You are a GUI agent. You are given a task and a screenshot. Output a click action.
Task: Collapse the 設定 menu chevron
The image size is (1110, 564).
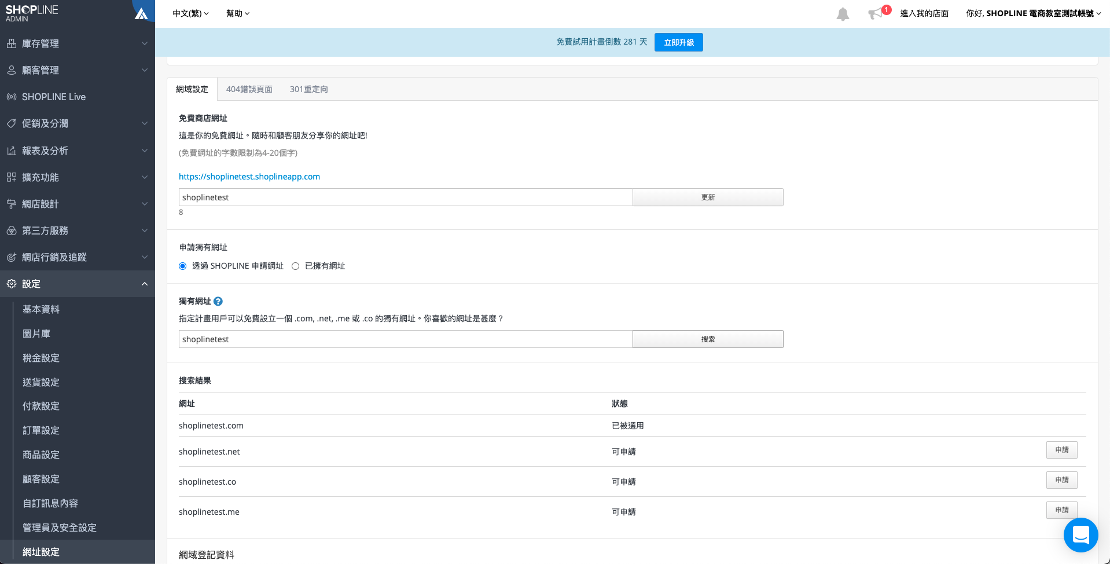[145, 284]
